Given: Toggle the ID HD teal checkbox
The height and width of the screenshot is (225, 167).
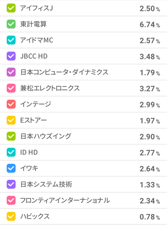Looking at the screenshot, I should [11, 152].
